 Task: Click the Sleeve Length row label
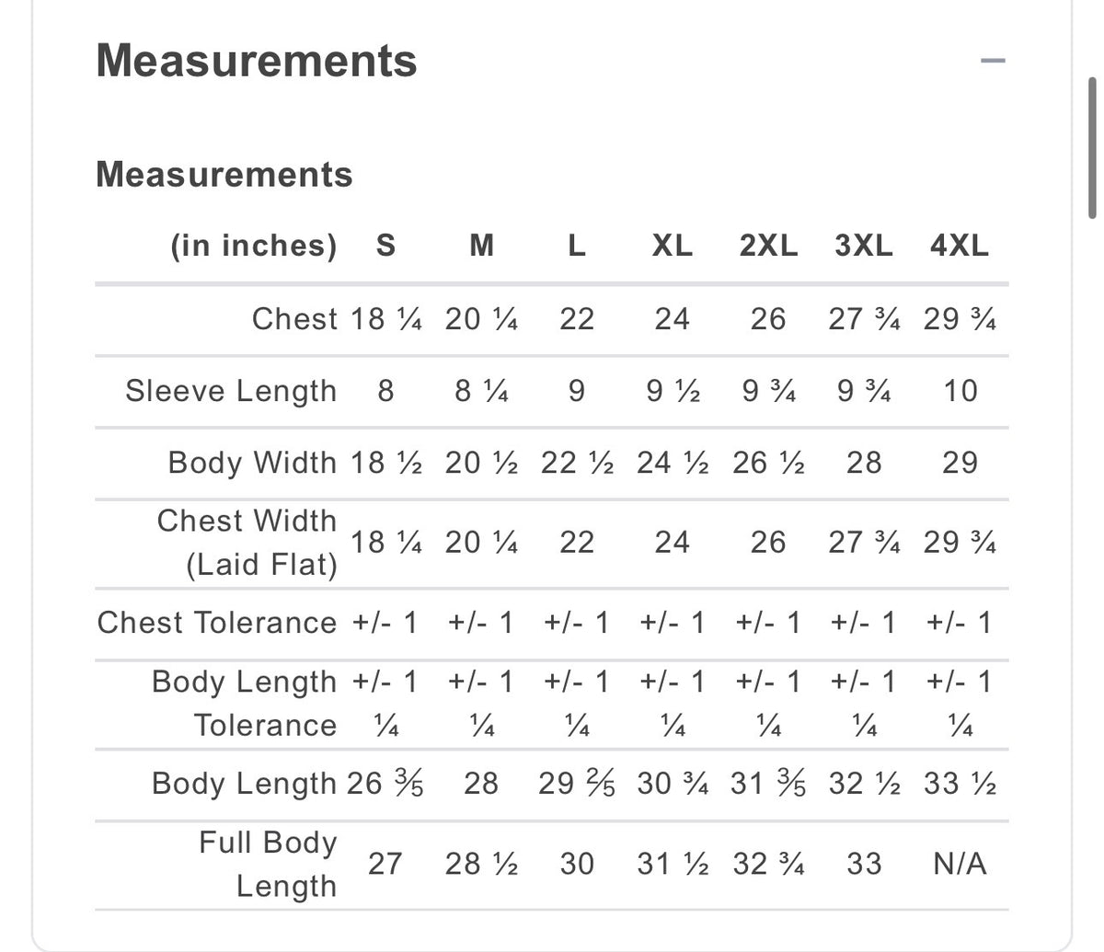click(x=231, y=391)
